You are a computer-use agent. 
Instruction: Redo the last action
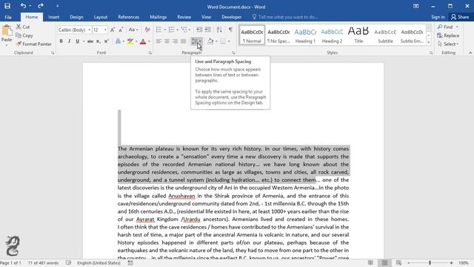point(41,6)
